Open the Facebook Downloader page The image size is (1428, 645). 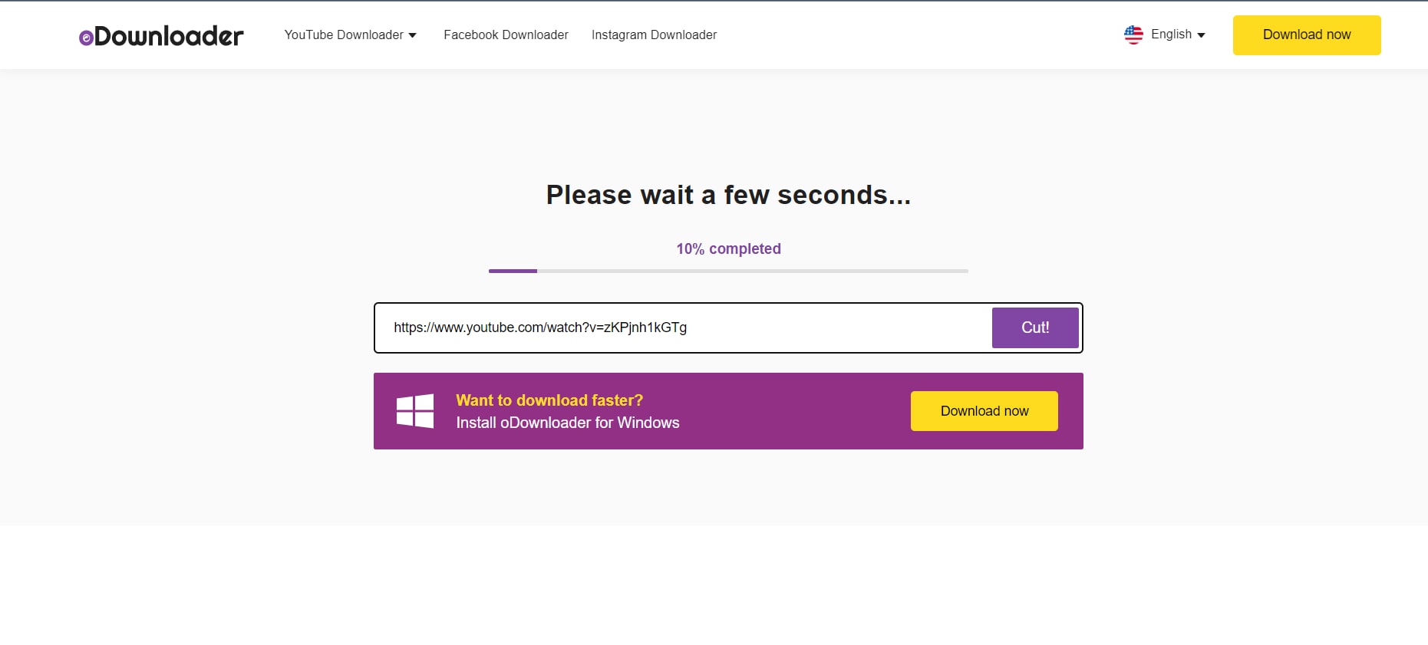pyautogui.click(x=506, y=35)
